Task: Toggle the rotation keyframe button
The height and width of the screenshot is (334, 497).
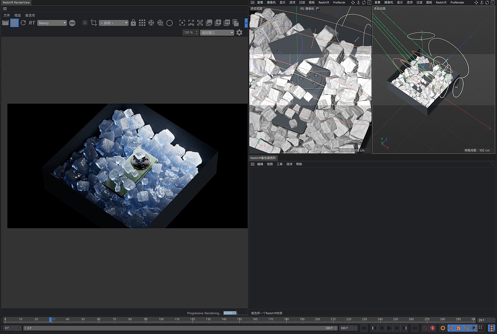Action: 466,328
